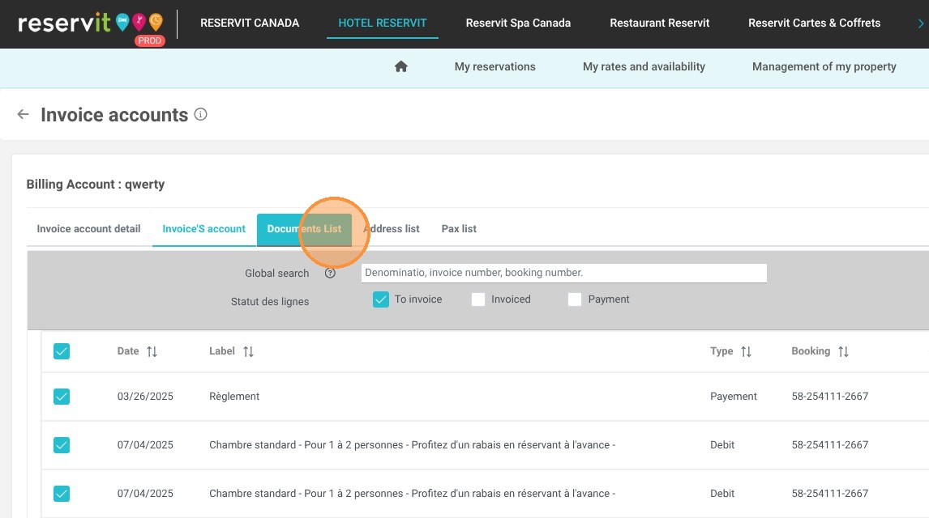The width and height of the screenshot is (929, 518).
Task: Sort the table by Type
Action: click(746, 351)
